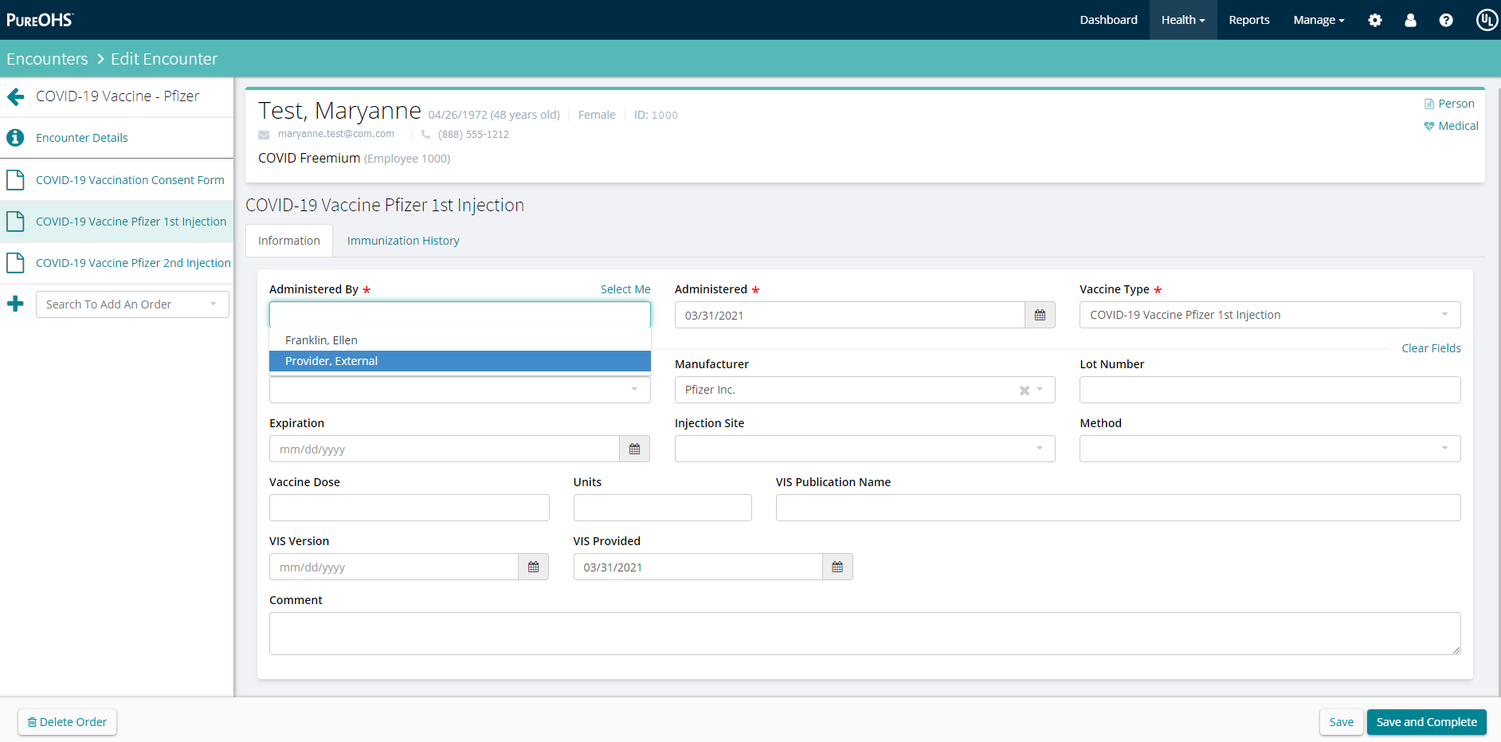Click the plus icon to add order
Image resolution: width=1501 pixels, height=742 pixels.
[15, 304]
